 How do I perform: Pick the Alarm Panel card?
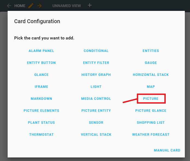coord(41,51)
